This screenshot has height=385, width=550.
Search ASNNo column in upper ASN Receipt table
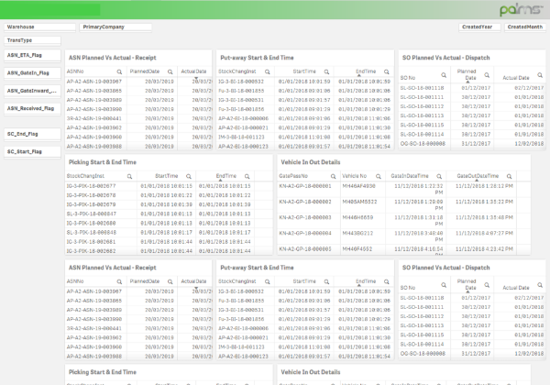pos(120,71)
